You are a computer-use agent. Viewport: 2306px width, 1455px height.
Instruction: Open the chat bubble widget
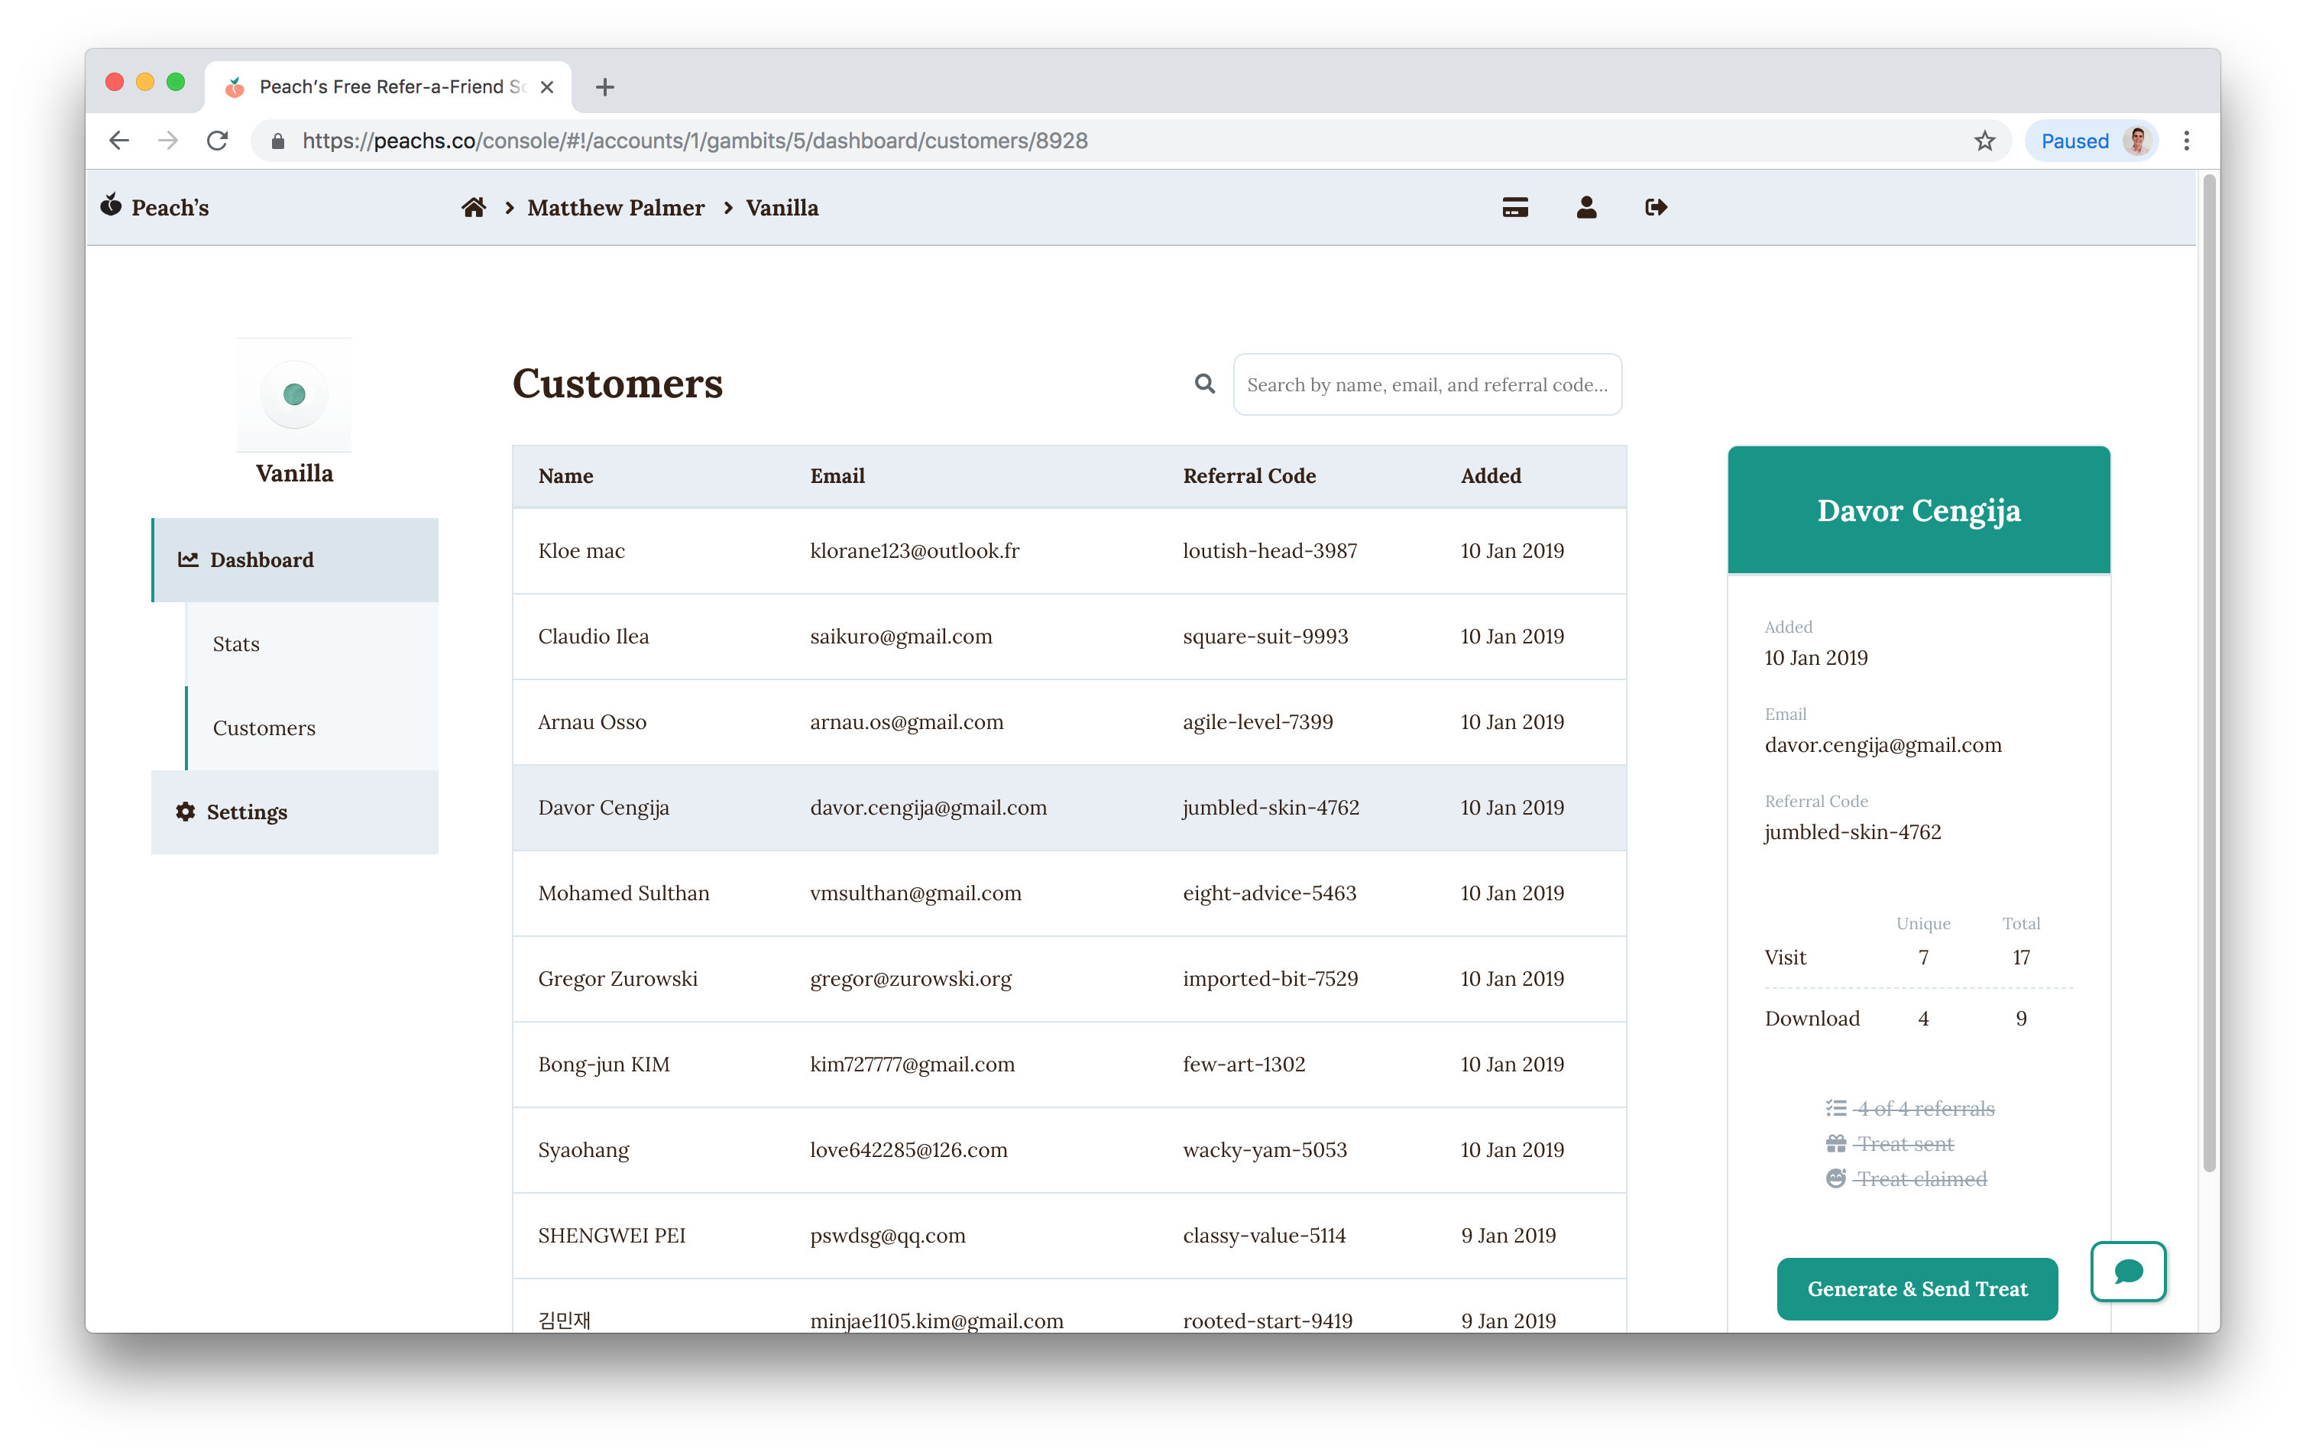point(2128,1271)
